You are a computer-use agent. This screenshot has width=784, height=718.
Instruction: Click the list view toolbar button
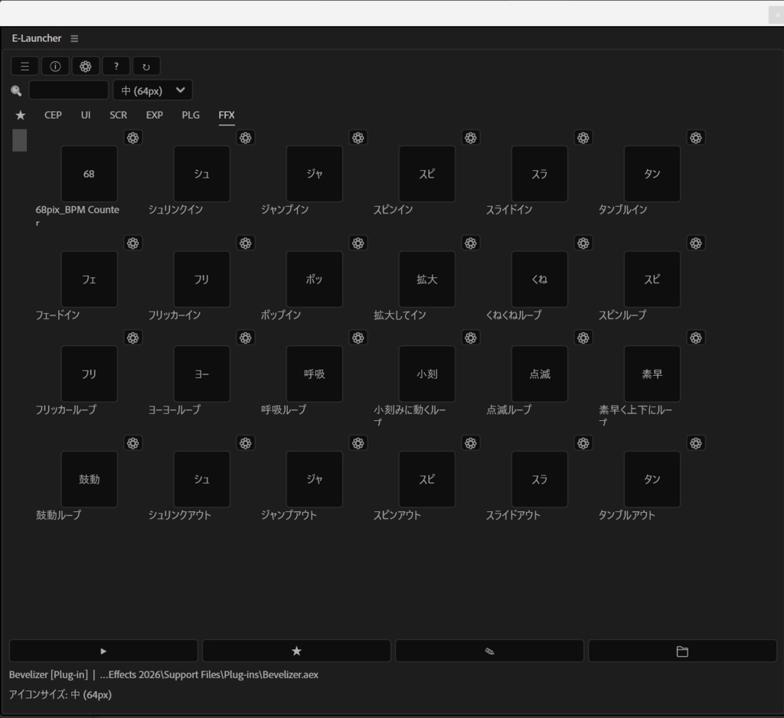25,66
